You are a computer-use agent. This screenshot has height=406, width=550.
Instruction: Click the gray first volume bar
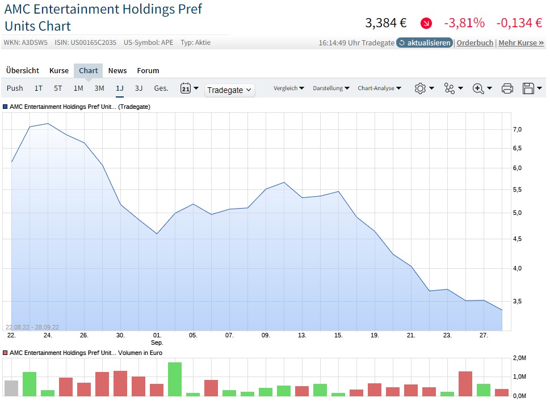point(11,388)
